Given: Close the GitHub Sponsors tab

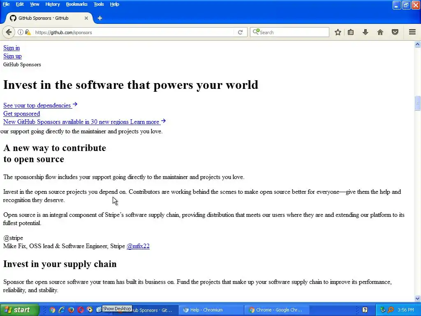Looking at the screenshot, I should [x=86, y=18].
